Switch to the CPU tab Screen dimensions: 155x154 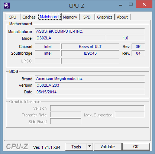12,17
